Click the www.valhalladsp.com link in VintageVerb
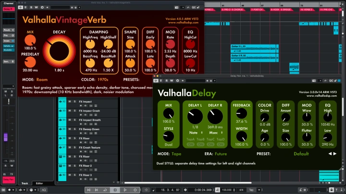Image resolution: width=346 pixels, height=194 pixels. [x=183, y=23]
